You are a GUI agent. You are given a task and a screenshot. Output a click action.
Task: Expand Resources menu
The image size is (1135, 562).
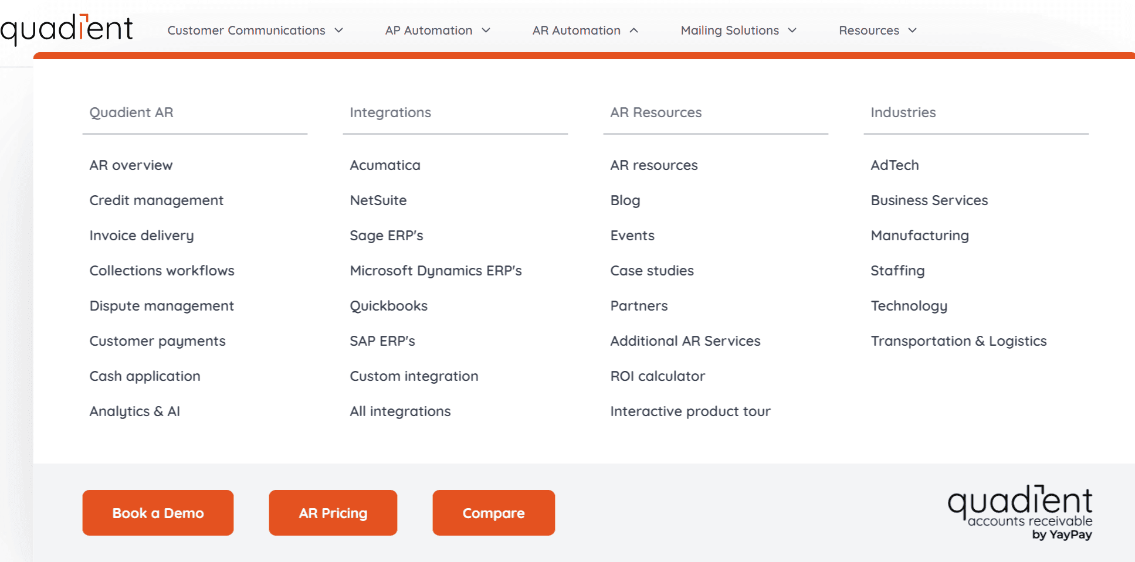coord(877,30)
